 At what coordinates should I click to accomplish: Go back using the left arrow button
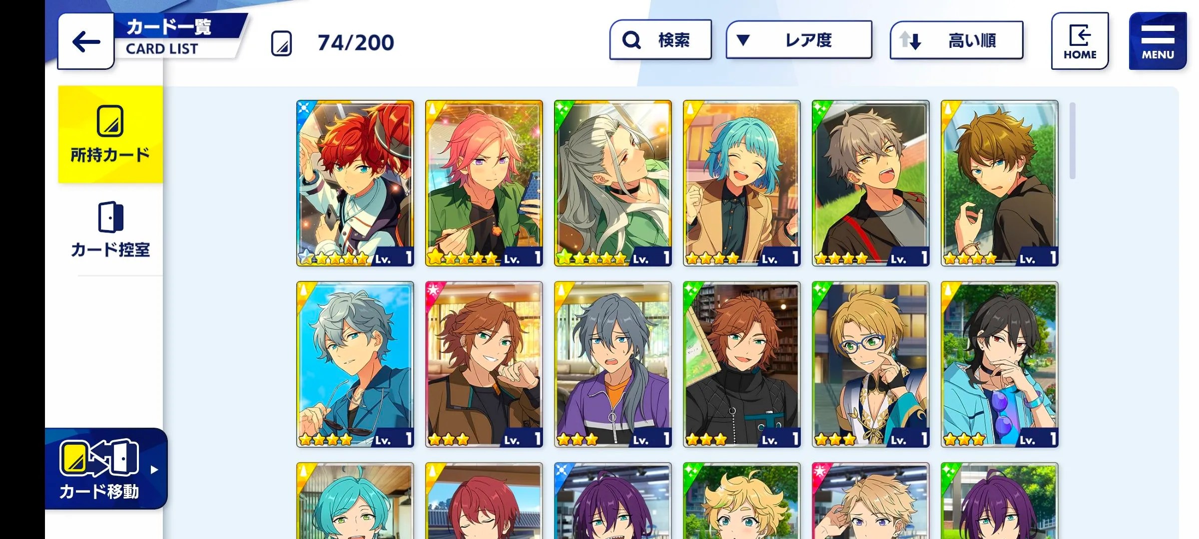pos(86,41)
